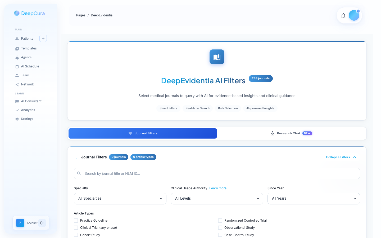This screenshot has height=238, width=381.
Task: Open the user profile avatar
Action: 354,15
